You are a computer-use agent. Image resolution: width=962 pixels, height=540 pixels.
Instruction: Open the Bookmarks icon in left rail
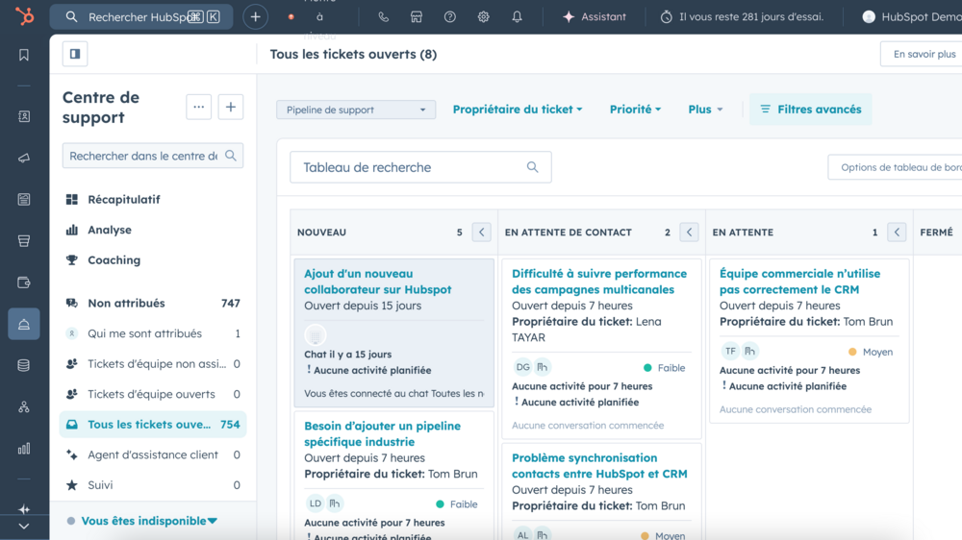(x=24, y=55)
